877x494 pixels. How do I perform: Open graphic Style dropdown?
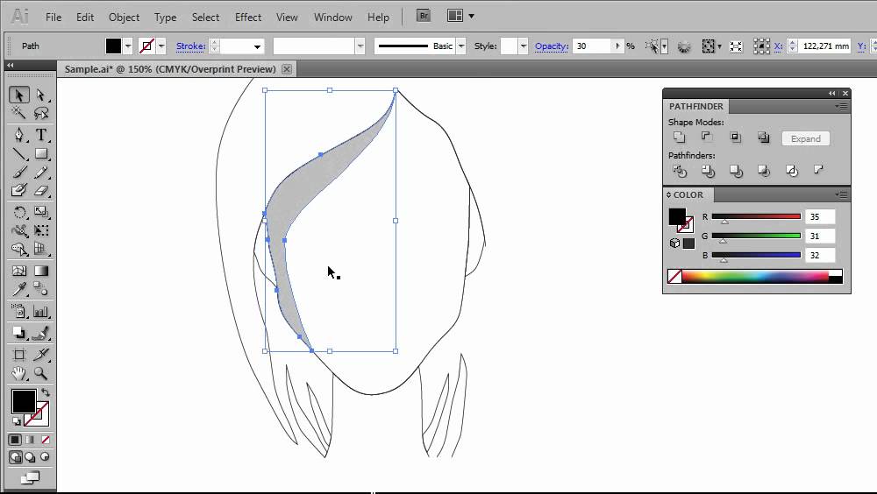pyautogui.click(x=523, y=46)
